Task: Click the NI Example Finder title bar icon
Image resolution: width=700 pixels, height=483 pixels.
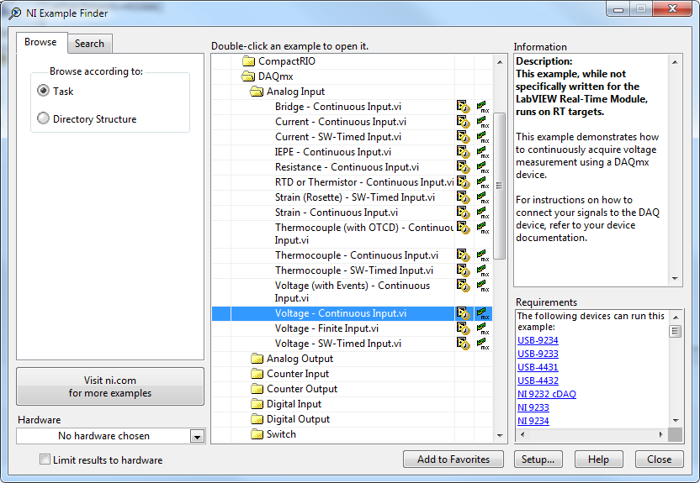Action: tap(15, 13)
